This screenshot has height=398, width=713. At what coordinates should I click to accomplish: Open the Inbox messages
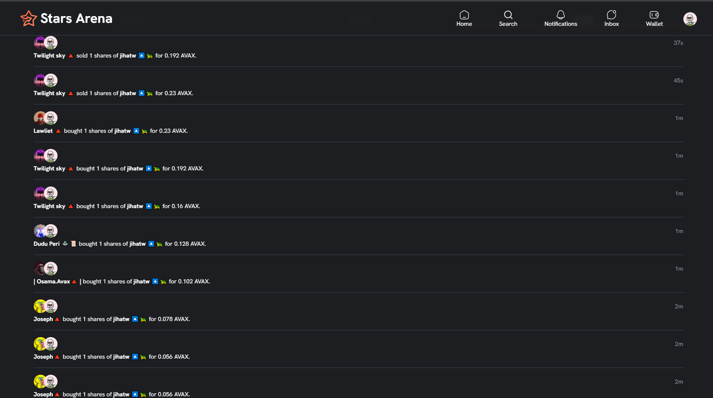[611, 19]
